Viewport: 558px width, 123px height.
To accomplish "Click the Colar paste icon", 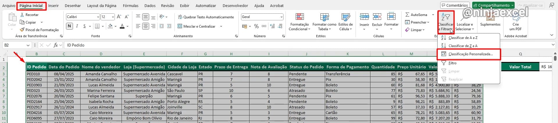I will click(x=12, y=17).
